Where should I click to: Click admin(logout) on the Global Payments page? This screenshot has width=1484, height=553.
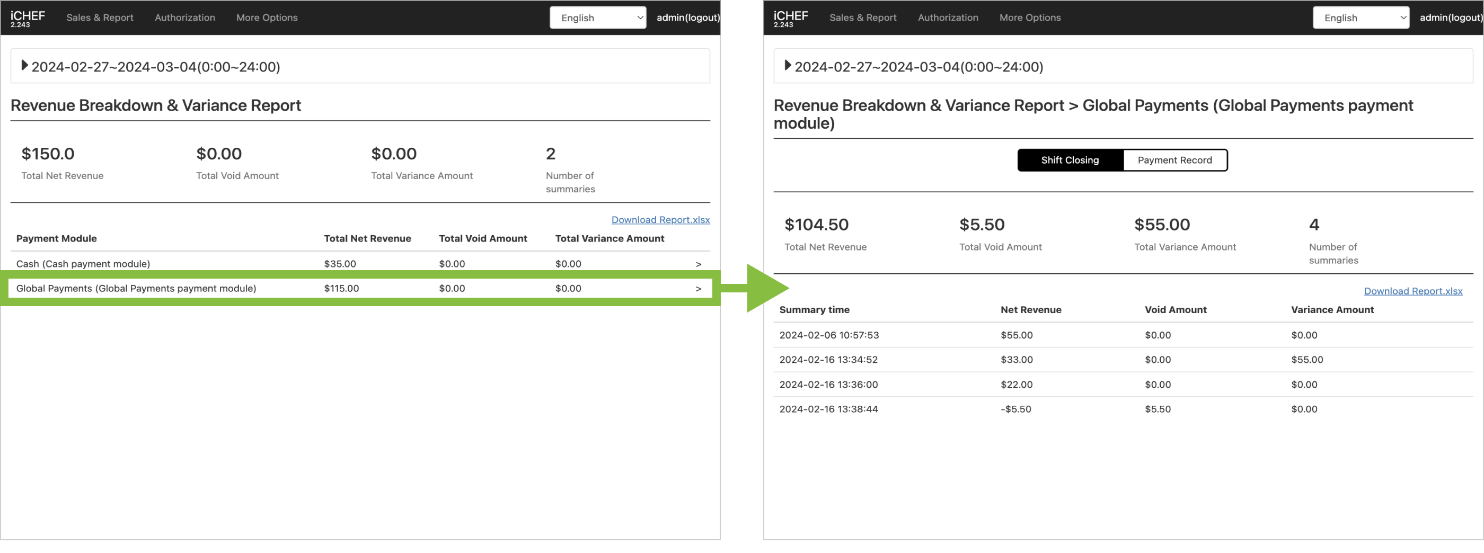click(x=1451, y=17)
